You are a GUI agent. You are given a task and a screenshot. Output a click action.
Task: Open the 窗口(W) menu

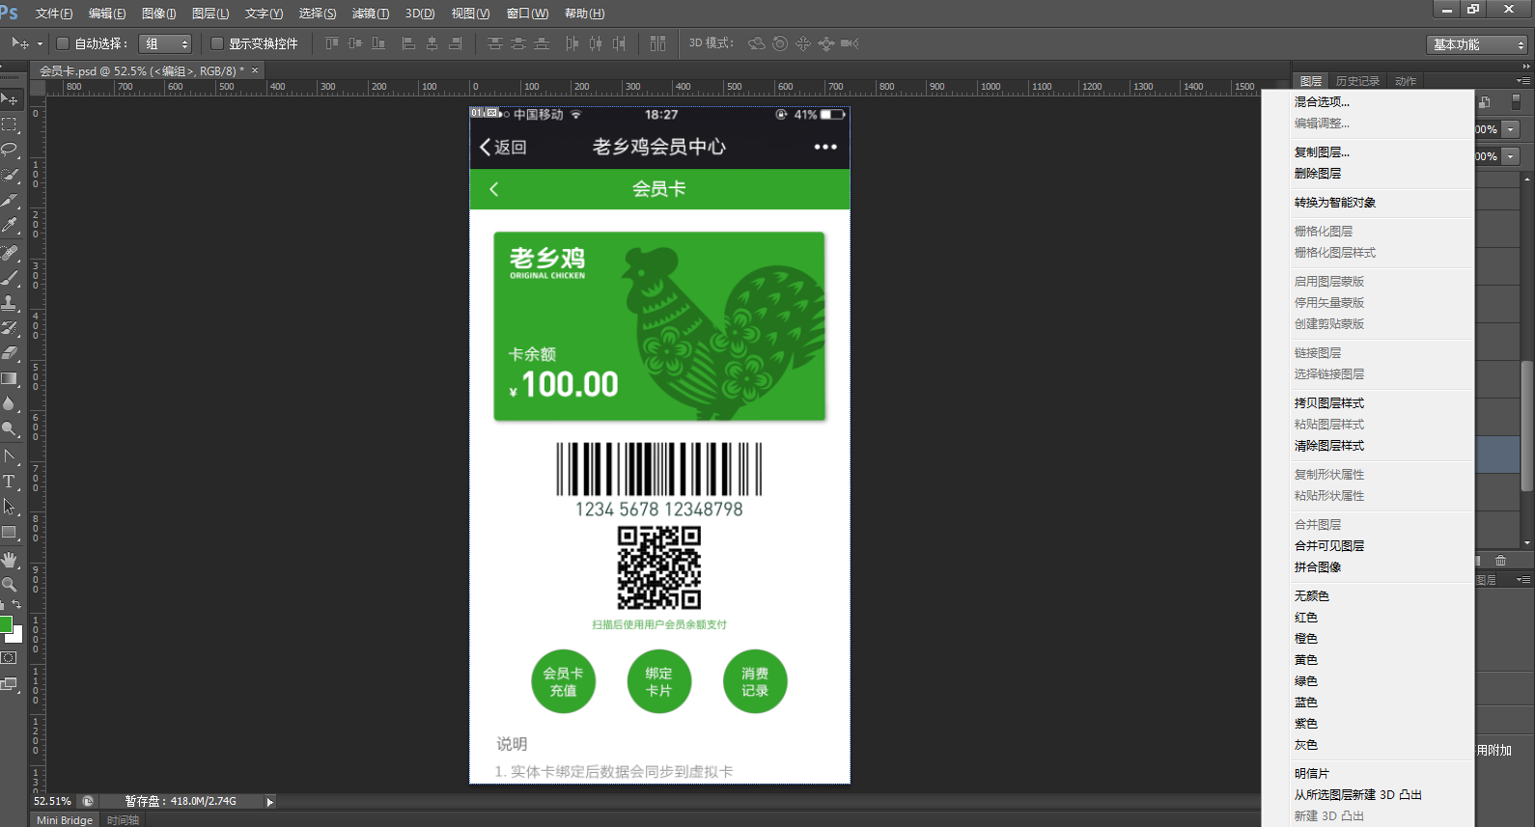coord(527,14)
